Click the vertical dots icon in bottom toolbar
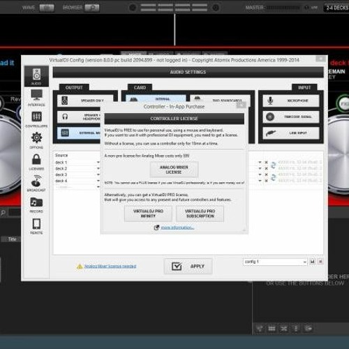 (x=296, y=329)
